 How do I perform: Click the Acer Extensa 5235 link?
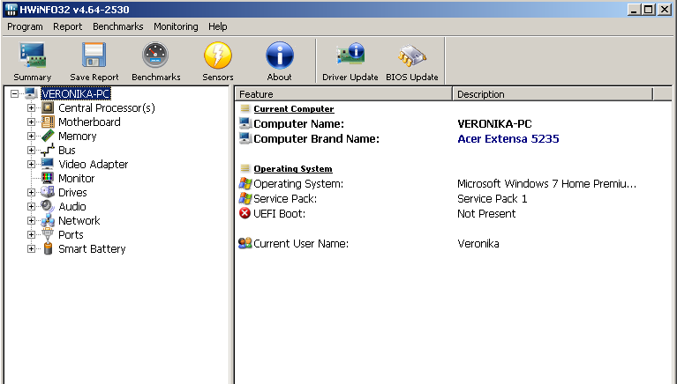pyautogui.click(x=508, y=139)
